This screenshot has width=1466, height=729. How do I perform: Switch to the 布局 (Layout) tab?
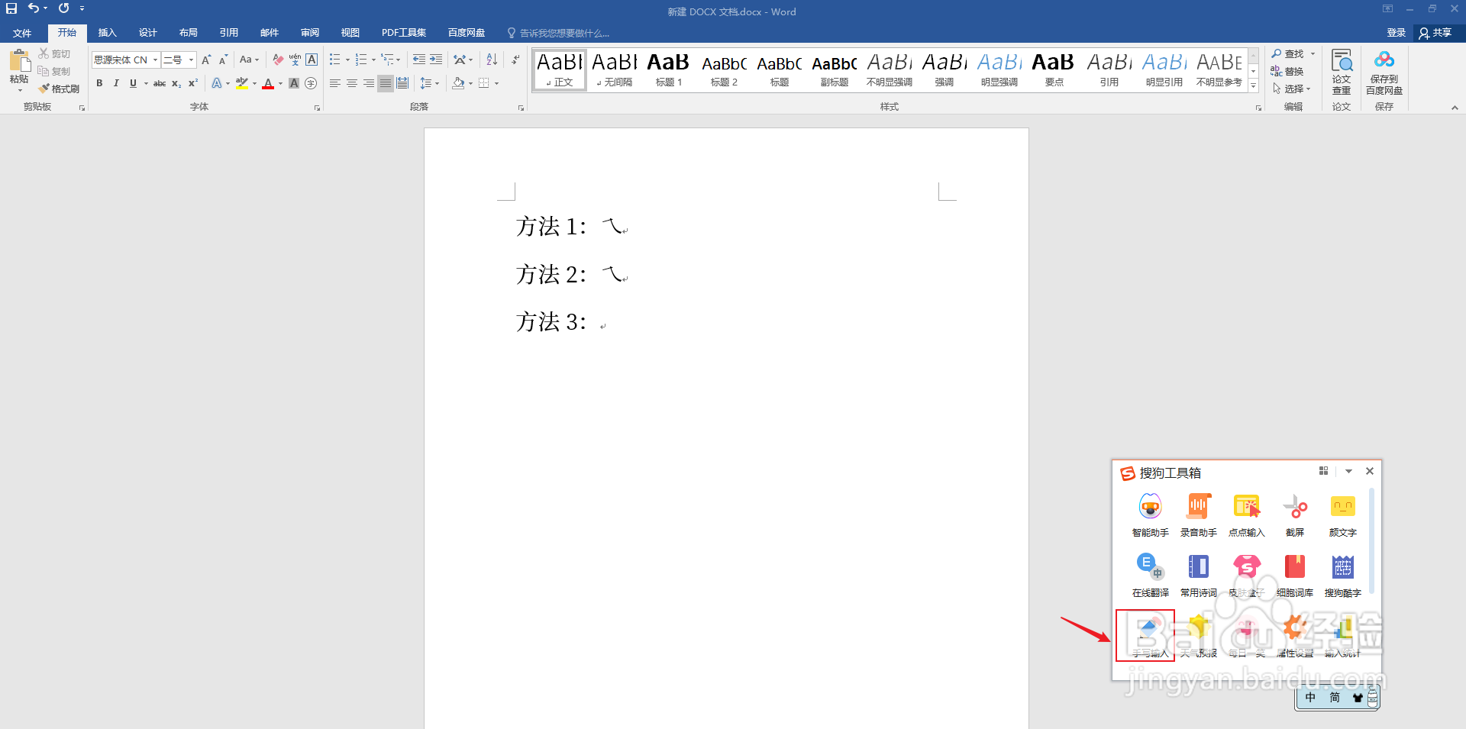click(189, 33)
